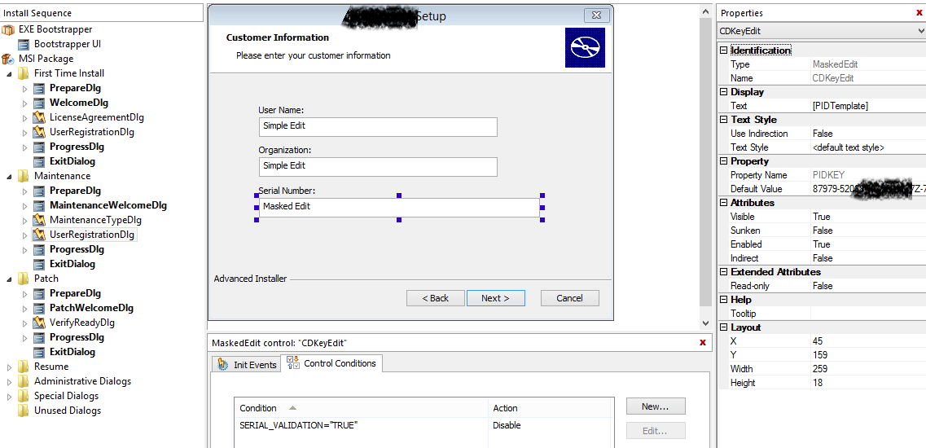Click the Unused Dialogs folder icon
This screenshot has width=926, height=448.
coord(23,411)
